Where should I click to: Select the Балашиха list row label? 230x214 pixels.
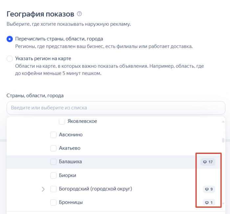[70, 162]
